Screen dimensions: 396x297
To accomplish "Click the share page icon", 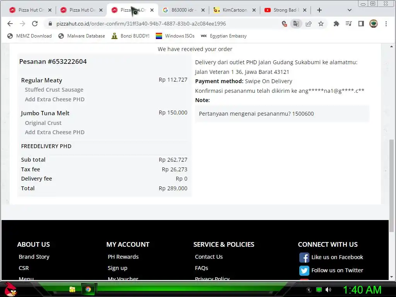I will pos(308,24).
